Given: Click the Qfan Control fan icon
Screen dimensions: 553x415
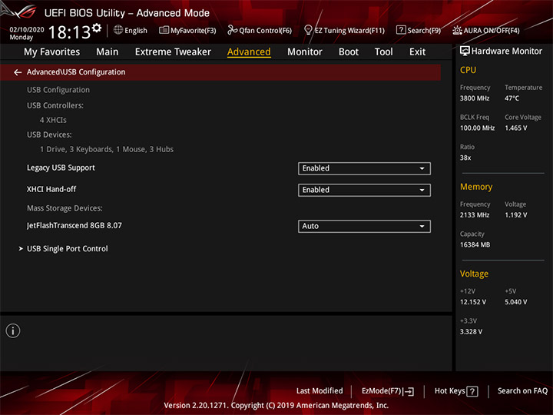Looking at the screenshot, I should coord(232,30).
